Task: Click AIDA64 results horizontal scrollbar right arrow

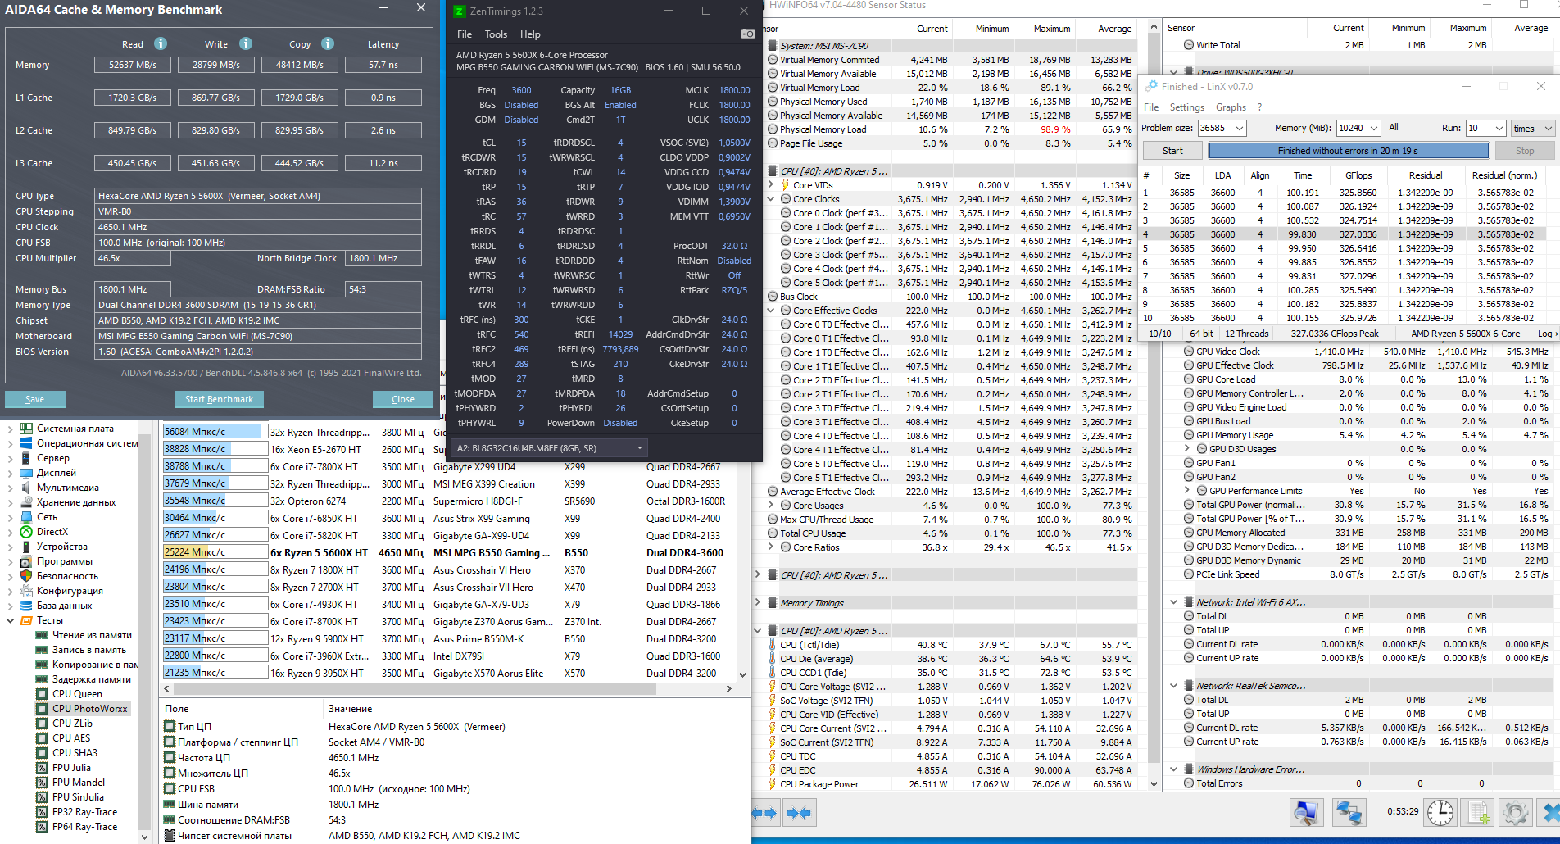Action: point(728,689)
